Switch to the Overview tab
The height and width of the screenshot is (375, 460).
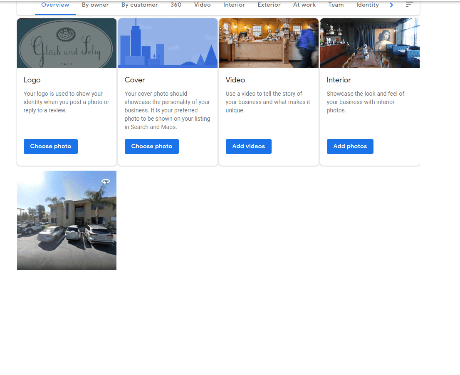[55, 5]
